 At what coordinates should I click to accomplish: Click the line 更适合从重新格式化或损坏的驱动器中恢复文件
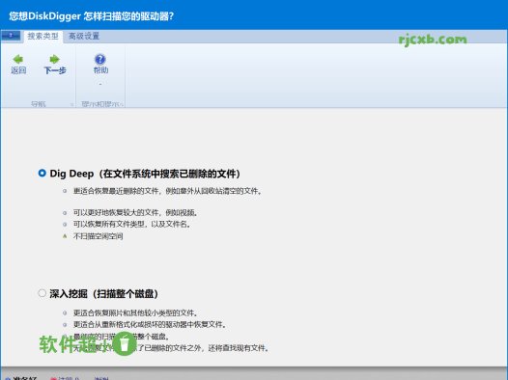tap(150, 324)
